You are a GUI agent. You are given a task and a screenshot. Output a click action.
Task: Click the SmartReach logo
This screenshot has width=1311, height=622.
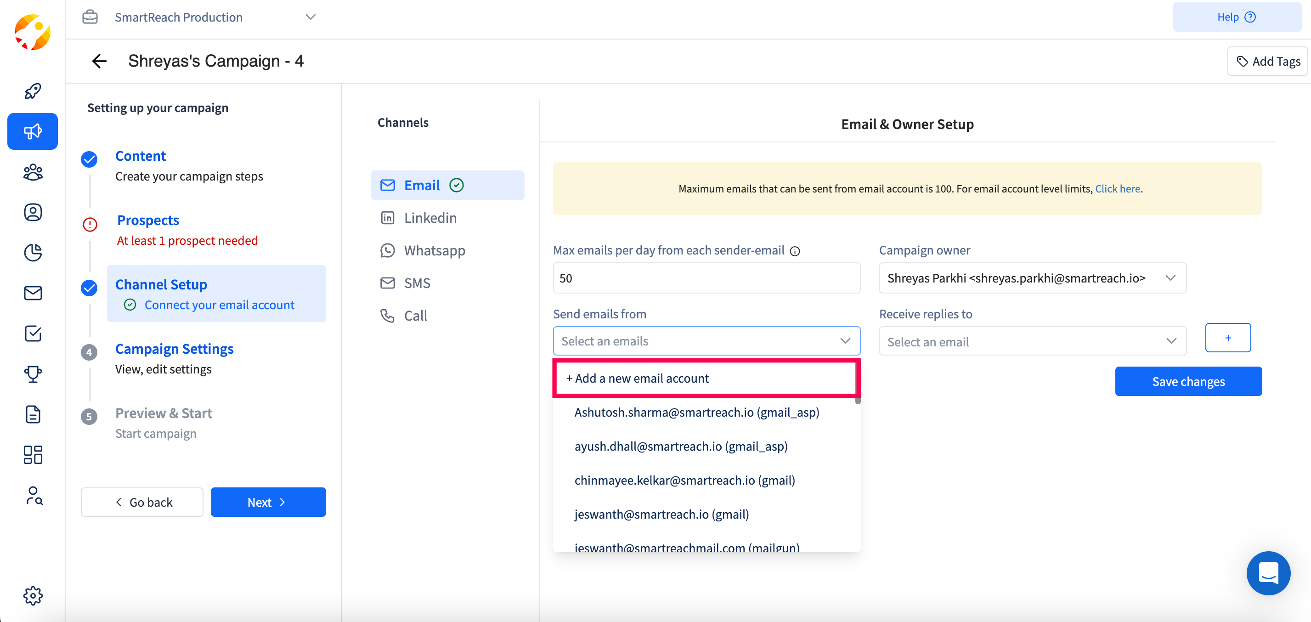[33, 33]
